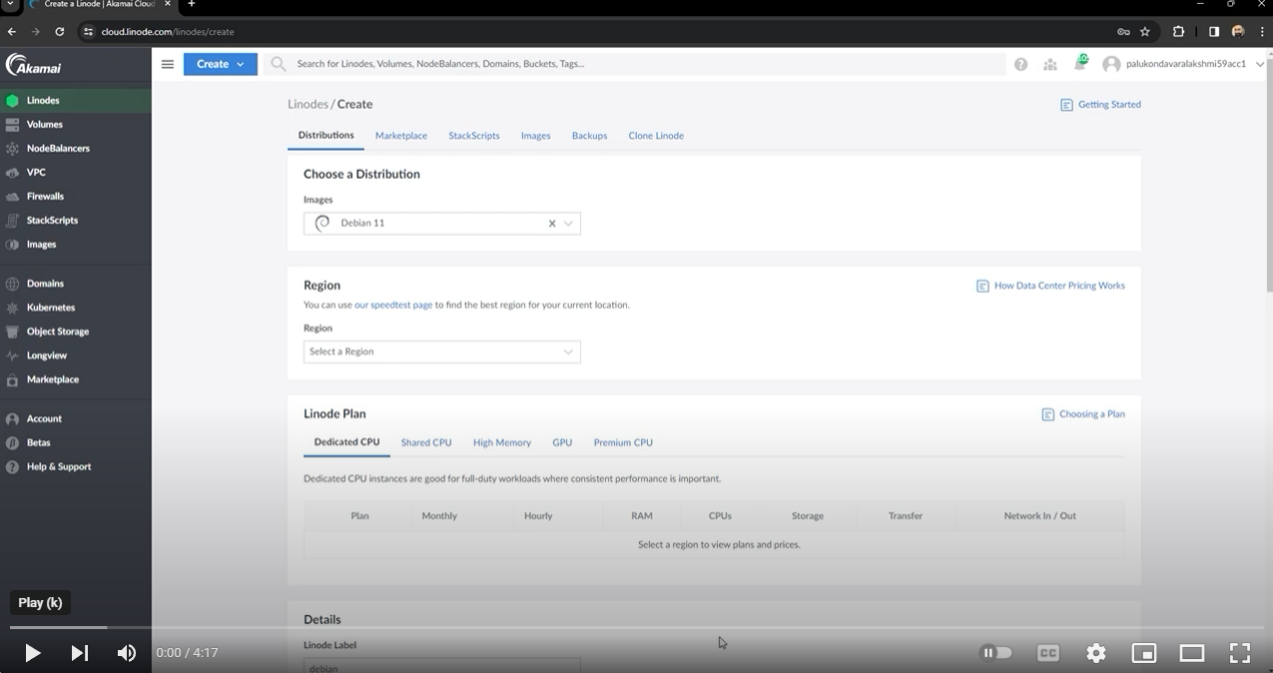Switch to the StackScripts tab

pyautogui.click(x=474, y=136)
